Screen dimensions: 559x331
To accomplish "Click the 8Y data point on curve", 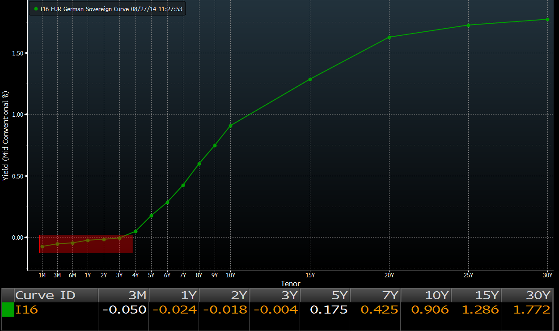I will point(199,164).
